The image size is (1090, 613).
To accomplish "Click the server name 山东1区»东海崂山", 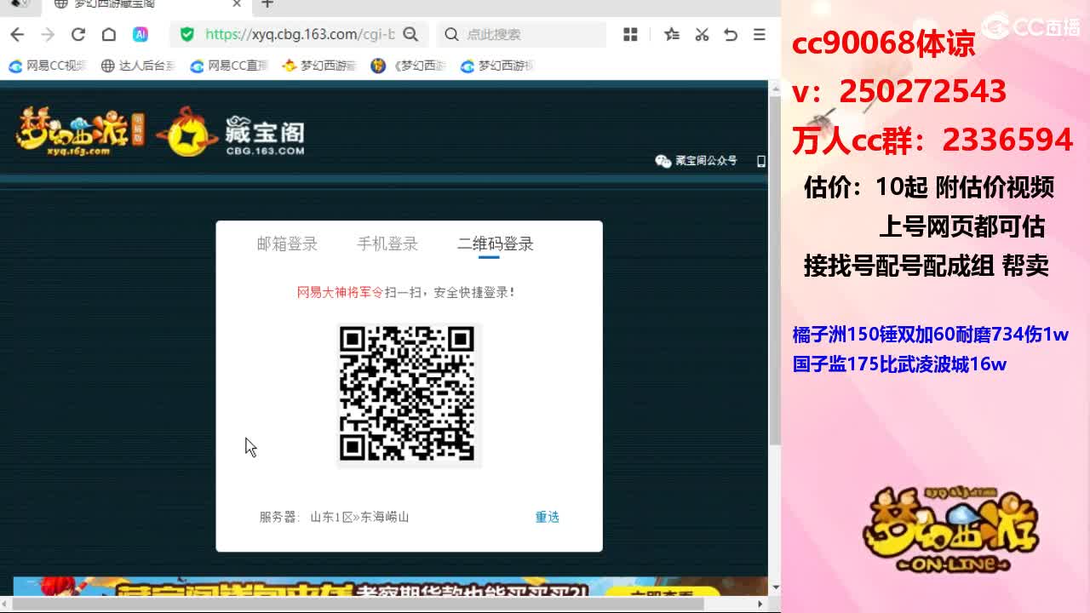I will [x=359, y=517].
